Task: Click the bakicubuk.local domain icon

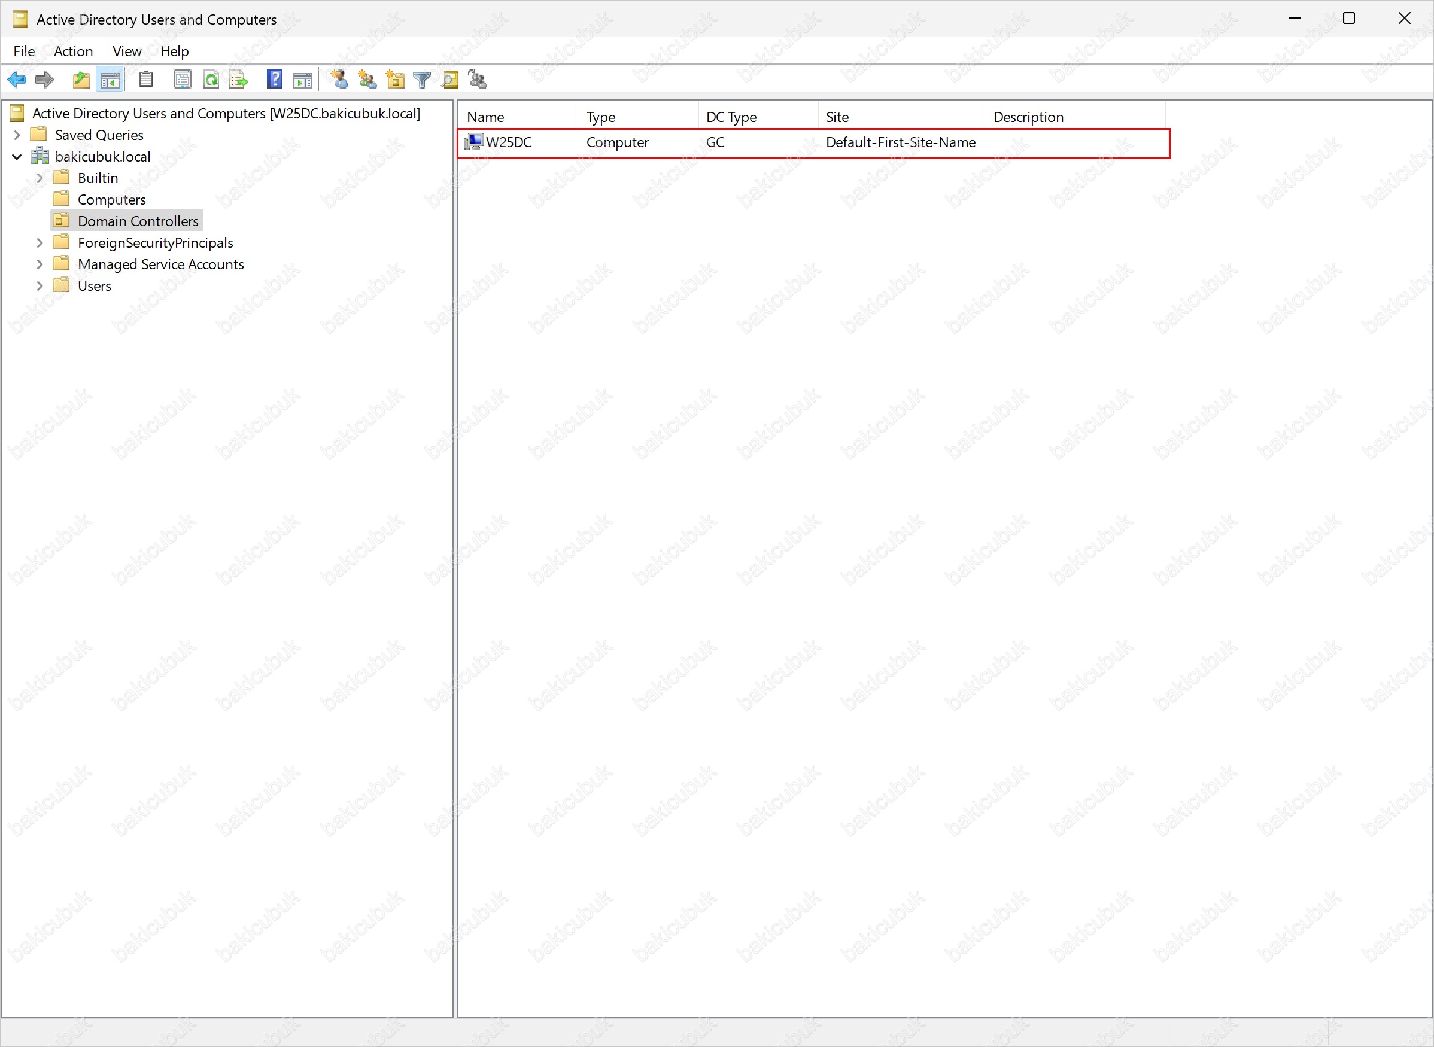Action: coord(40,156)
